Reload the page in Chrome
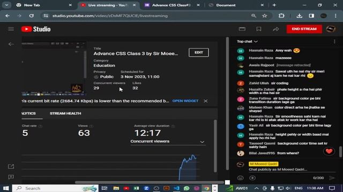This screenshot has height=192, width=343. point(32,15)
